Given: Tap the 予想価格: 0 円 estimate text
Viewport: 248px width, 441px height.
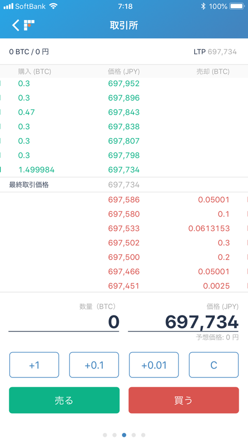Looking at the screenshot, I should point(218,337).
